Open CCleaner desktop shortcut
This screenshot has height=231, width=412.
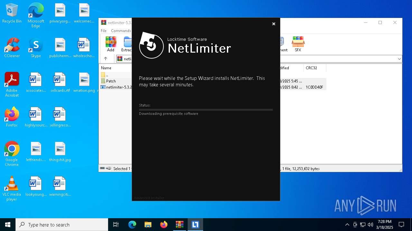(12, 48)
